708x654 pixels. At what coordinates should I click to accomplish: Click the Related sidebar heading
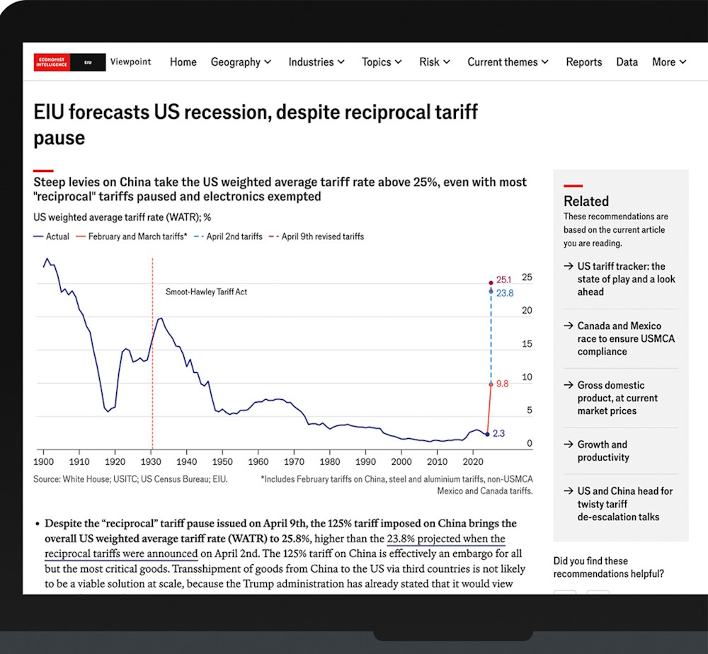coord(586,201)
